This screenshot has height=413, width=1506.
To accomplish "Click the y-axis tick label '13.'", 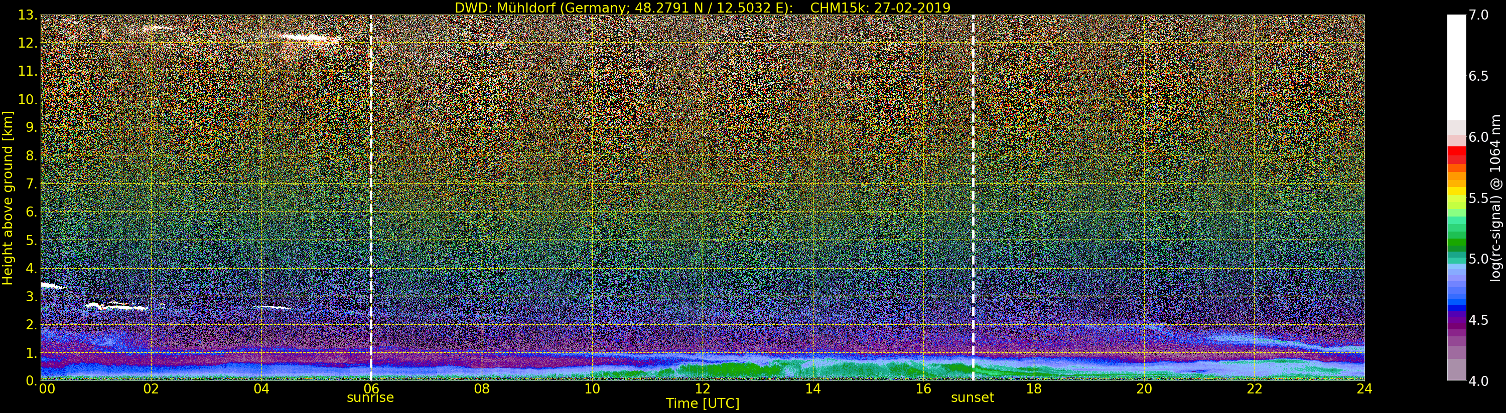I will point(28,15).
